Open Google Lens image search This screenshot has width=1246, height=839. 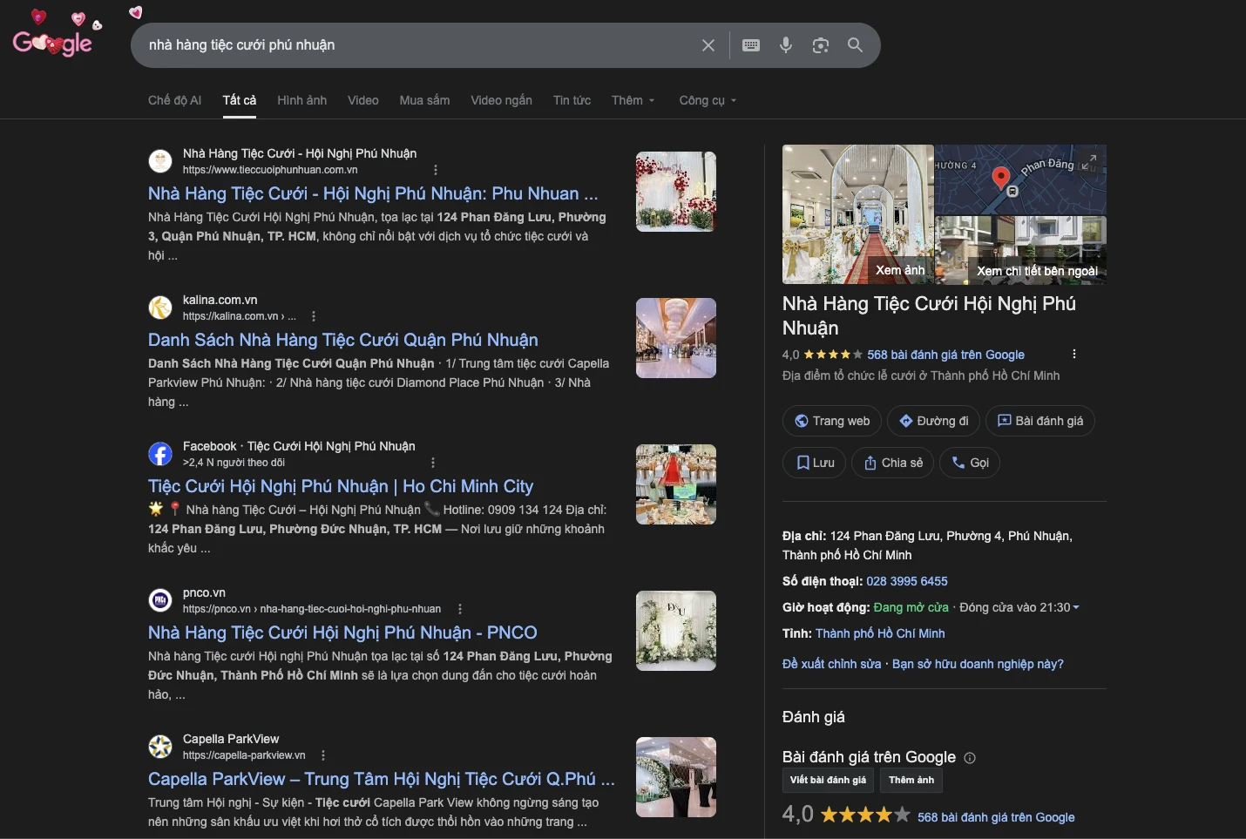tap(820, 44)
